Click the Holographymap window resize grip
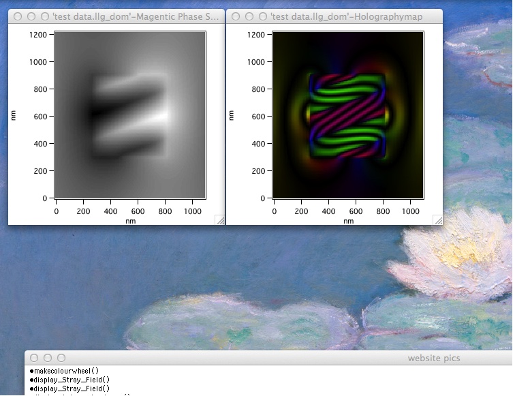This screenshot has width=515, height=396. tap(437, 219)
